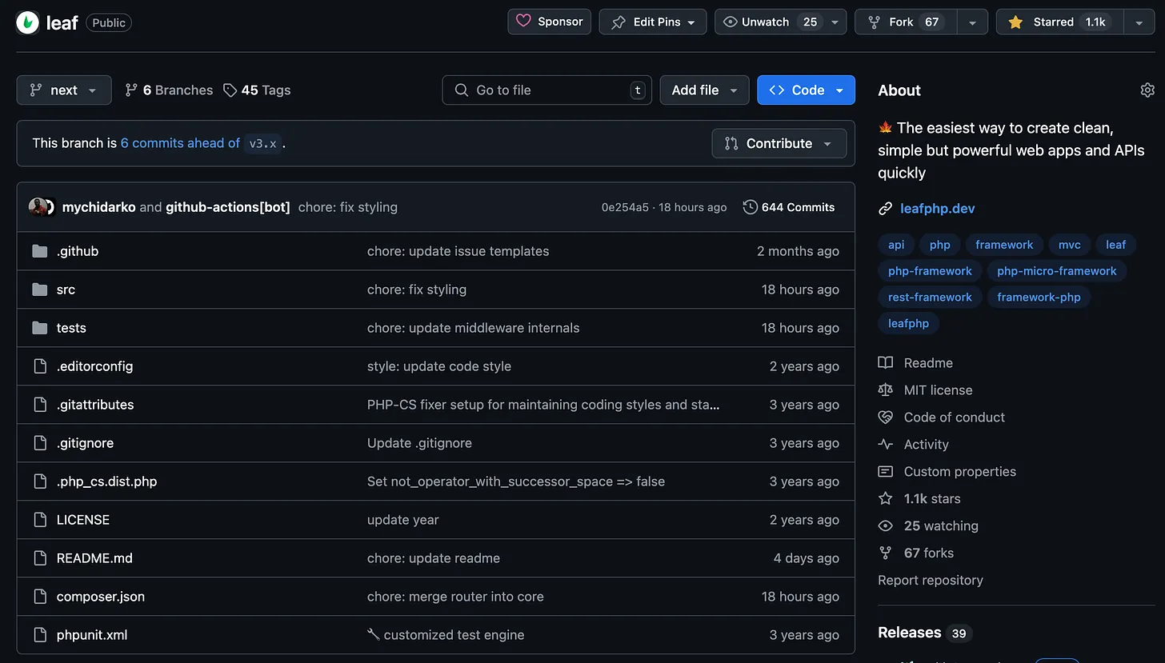Open the .php_cs.dist.php file
This screenshot has height=663, width=1165.
click(x=106, y=481)
